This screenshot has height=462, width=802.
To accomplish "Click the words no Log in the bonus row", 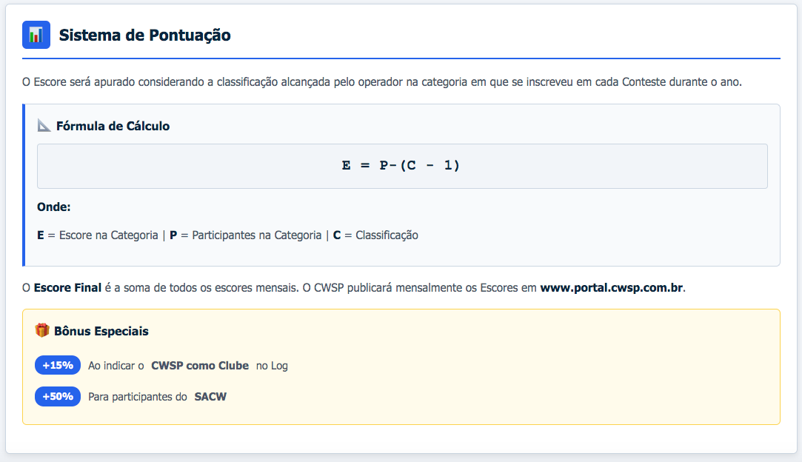I will point(272,366).
